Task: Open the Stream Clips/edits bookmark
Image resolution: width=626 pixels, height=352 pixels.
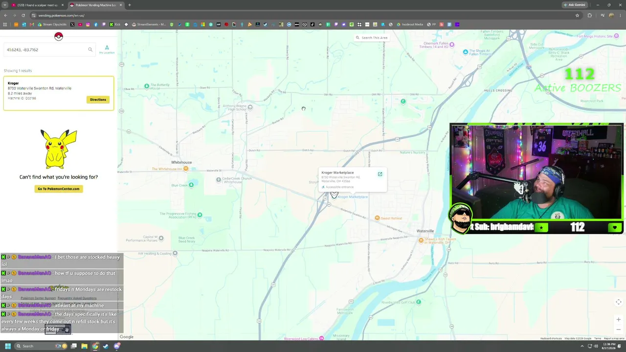Action: click(52, 24)
